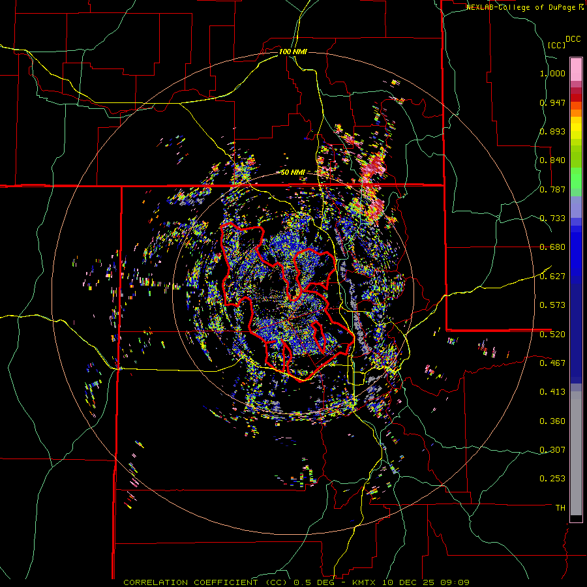Click the 0.360 legend value
The image size is (587, 587).
[x=552, y=421]
